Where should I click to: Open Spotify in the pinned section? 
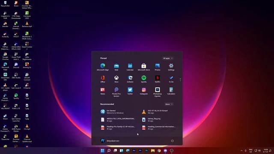coord(144,79)
